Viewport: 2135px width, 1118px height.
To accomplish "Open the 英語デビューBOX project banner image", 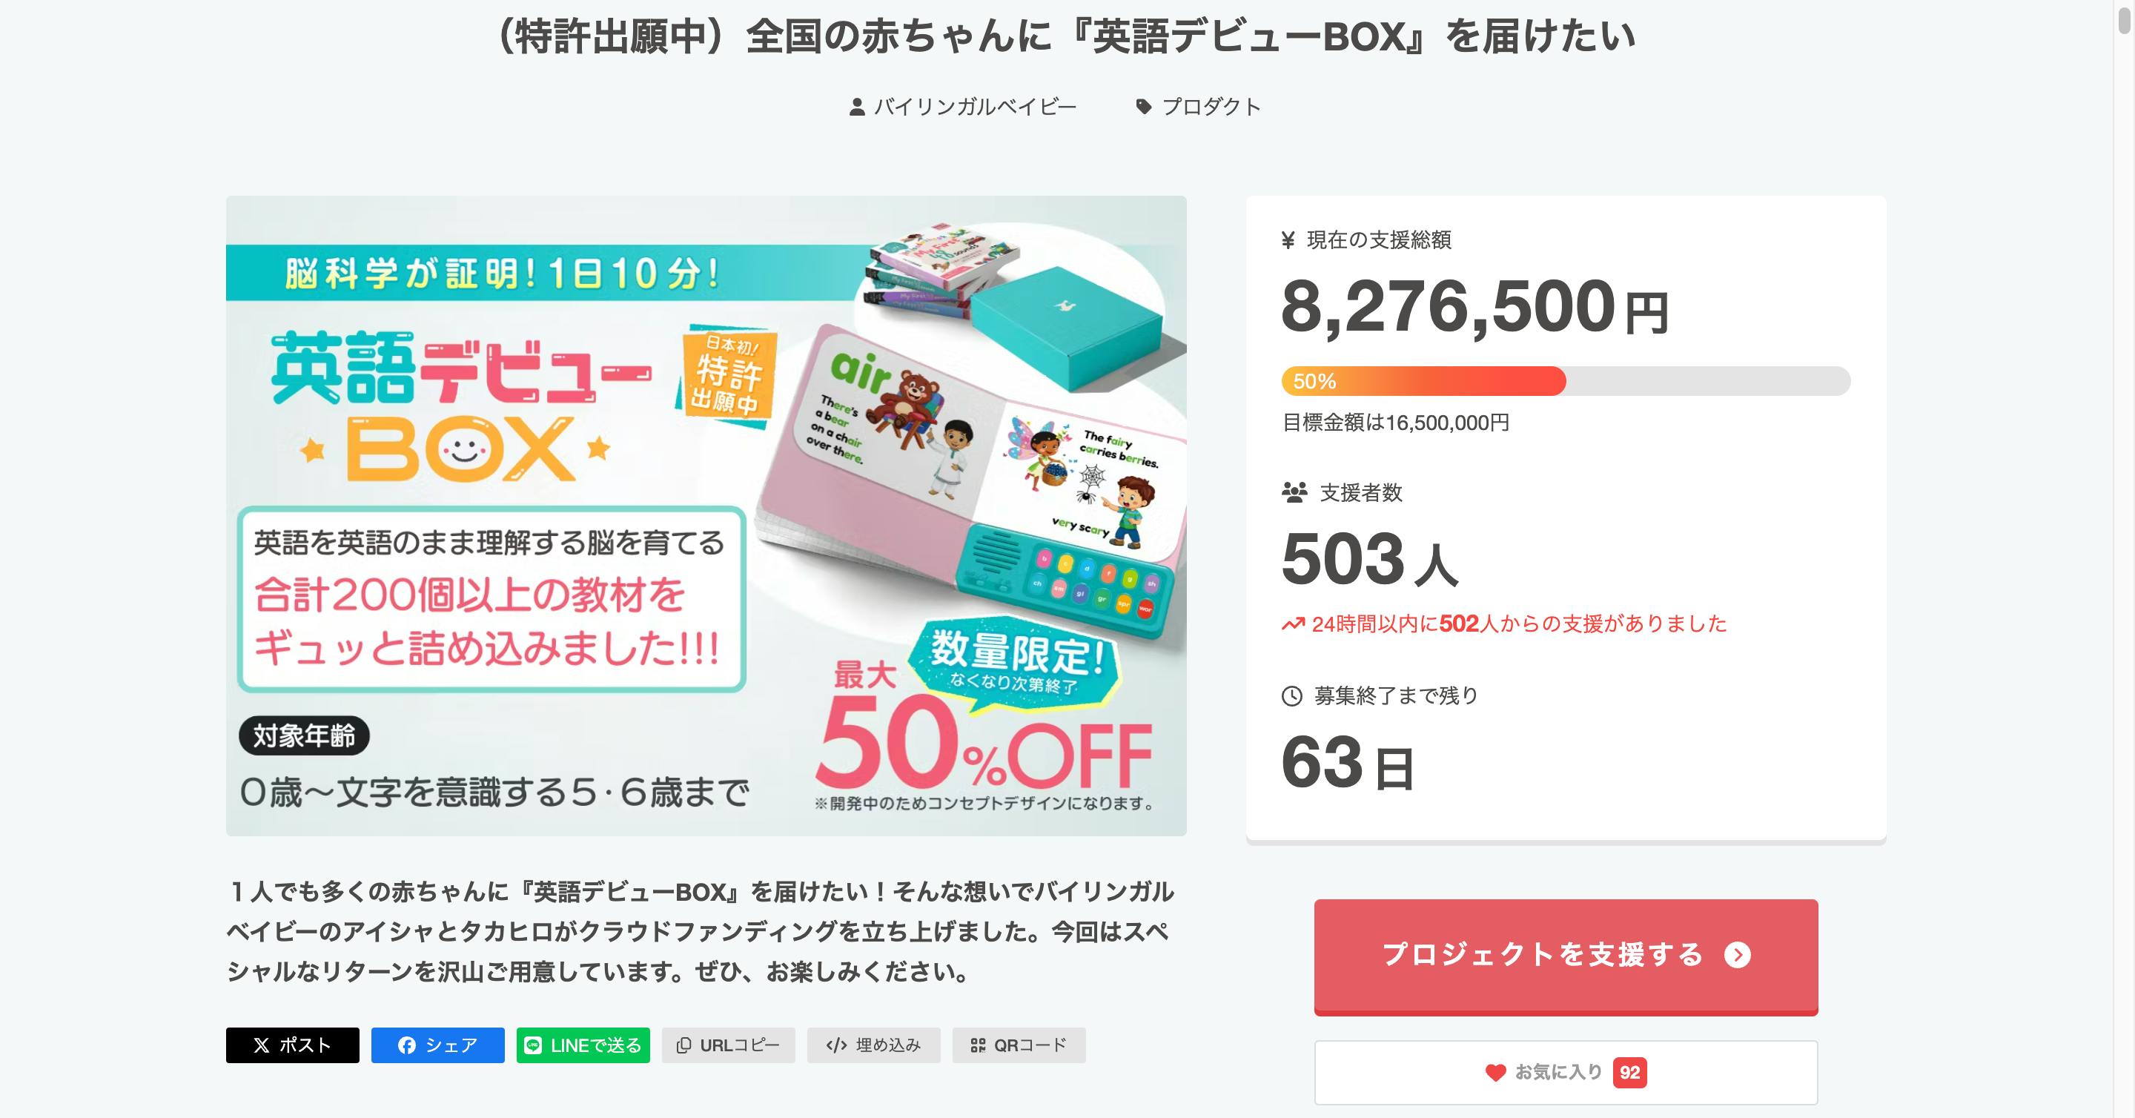I will (x=706, y=515).
